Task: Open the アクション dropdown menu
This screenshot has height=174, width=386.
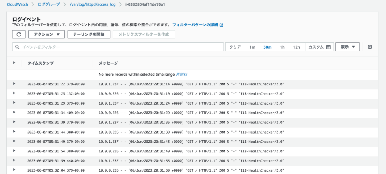Action: pyautogui.click(x=46, y=34)
